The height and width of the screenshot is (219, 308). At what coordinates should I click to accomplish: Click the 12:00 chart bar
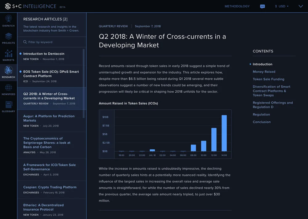(x=214, y=140)
